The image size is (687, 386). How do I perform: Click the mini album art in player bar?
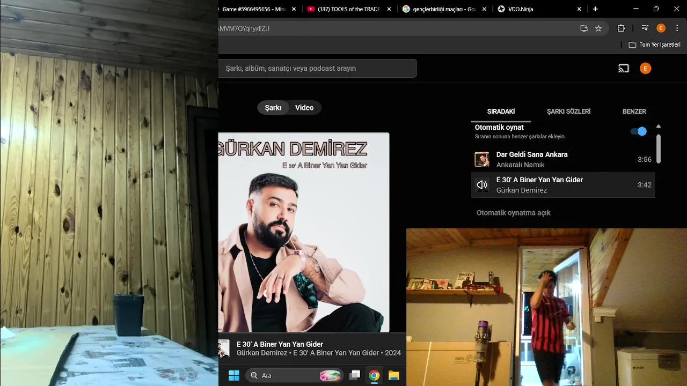point(224,348)
